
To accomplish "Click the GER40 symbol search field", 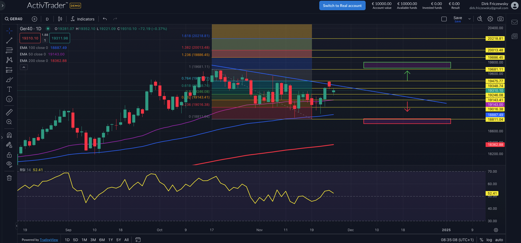I will pyautogui.click(x=14, y=19).
